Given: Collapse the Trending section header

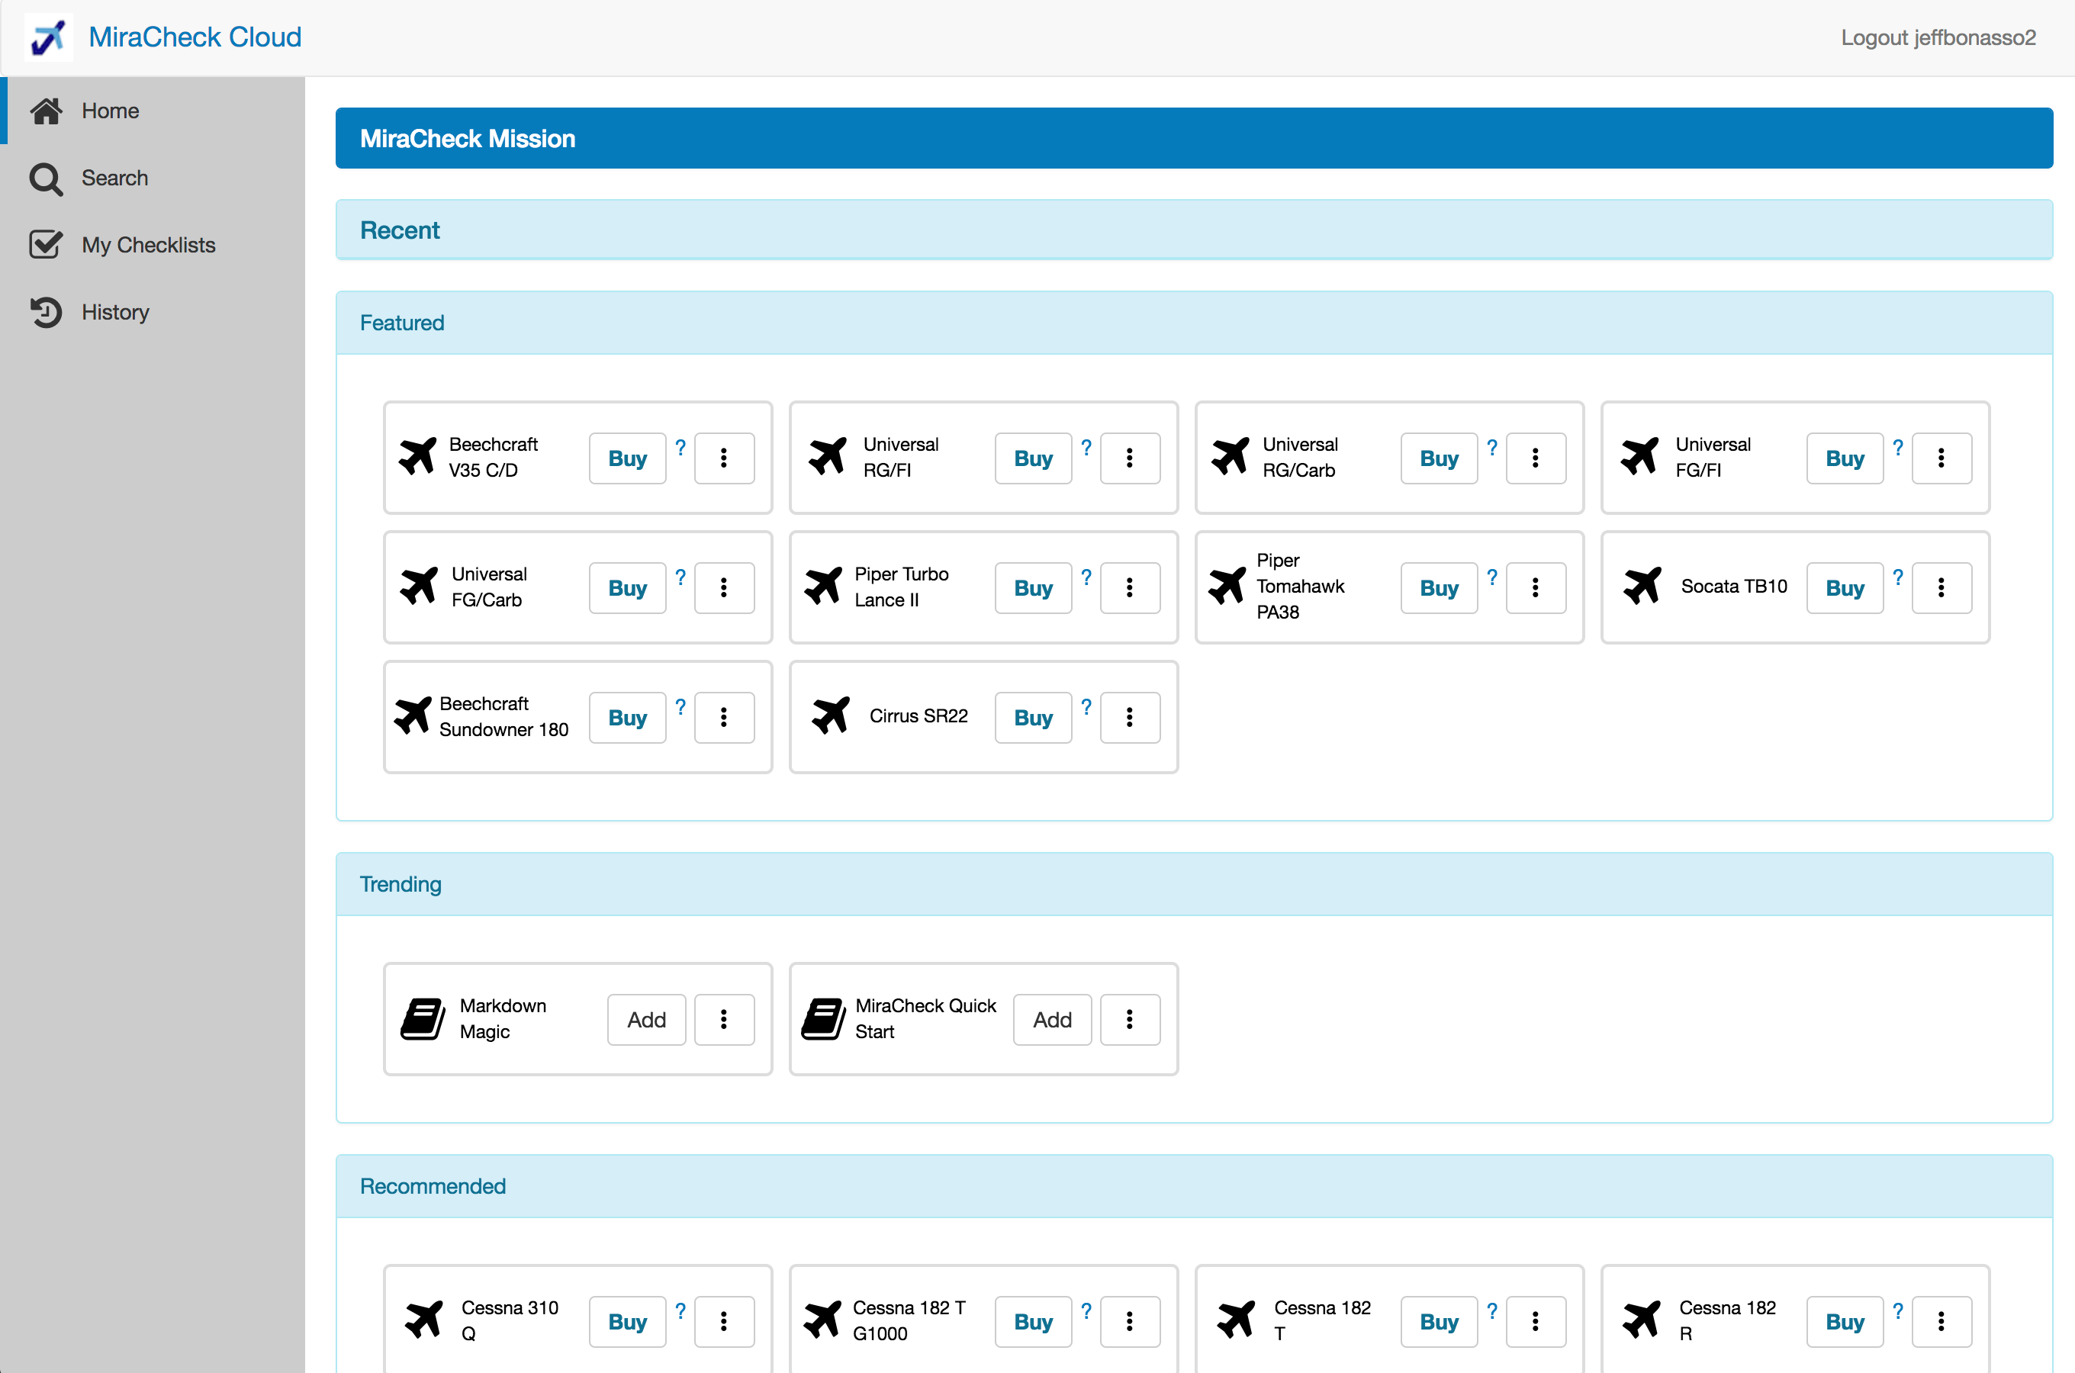Looking at the screenshot, I should [x=1194, y=884].
